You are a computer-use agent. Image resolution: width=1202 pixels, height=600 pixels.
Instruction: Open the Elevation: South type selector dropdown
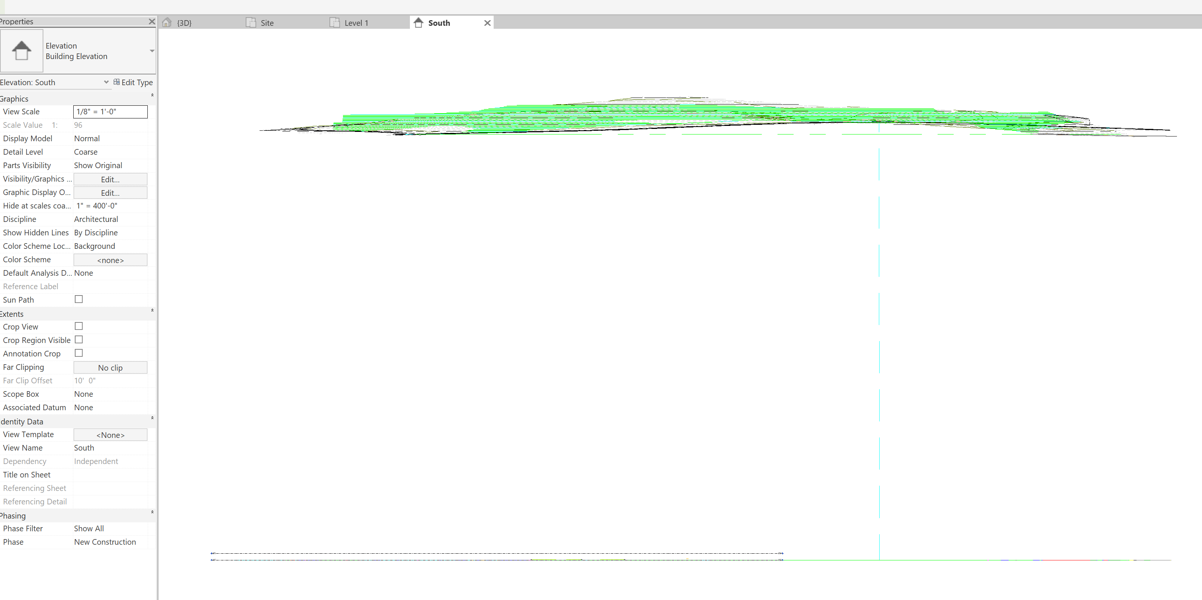106,82
